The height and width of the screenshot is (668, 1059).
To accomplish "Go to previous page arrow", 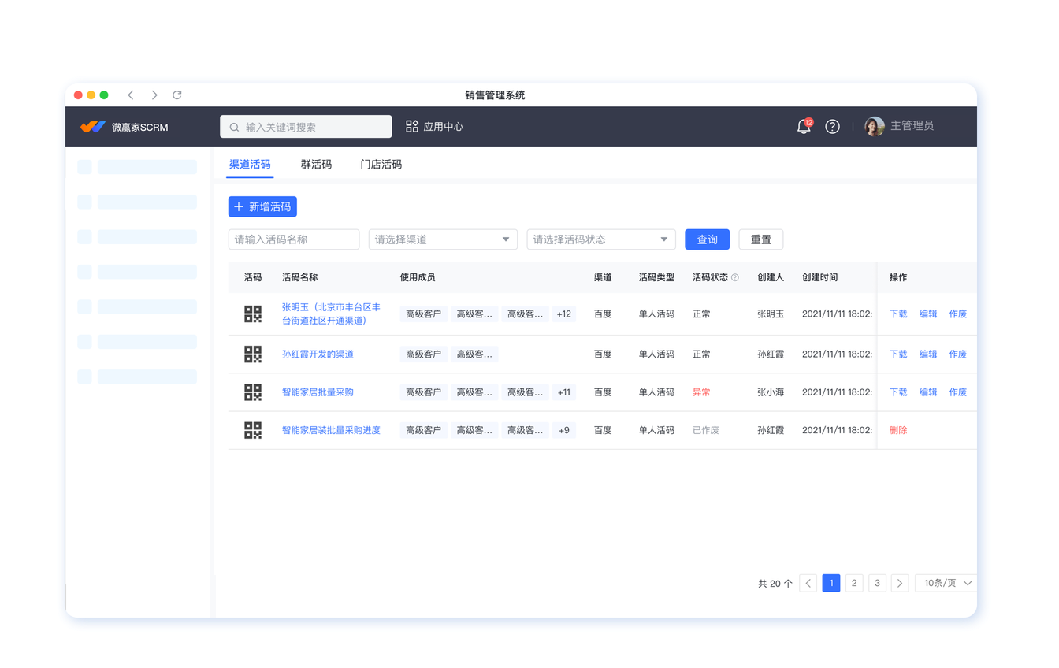I will pos(808,583).
